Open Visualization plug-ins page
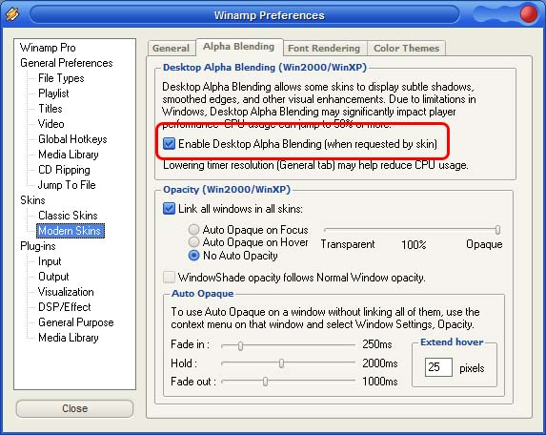This screenshot has height=435, width=546. [x=66, y=292]
